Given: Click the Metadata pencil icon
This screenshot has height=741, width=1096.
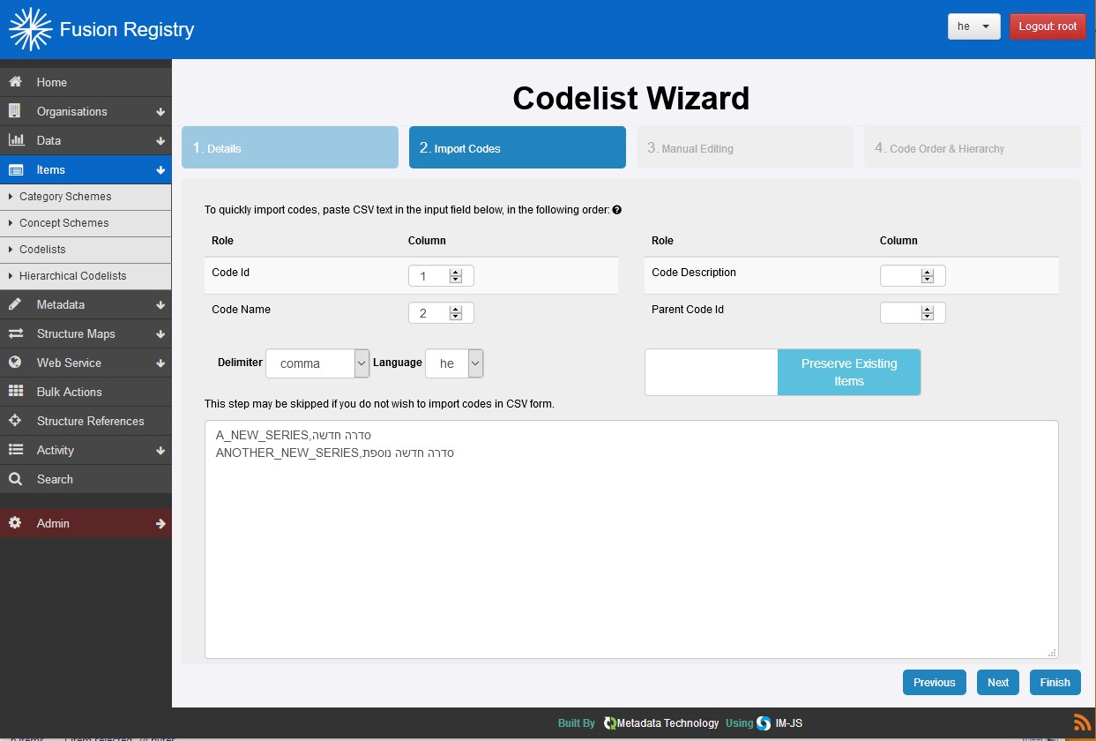Looking at the screenshot, I should (15, 304).
